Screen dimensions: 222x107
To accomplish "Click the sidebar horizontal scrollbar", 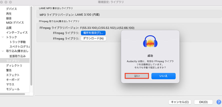I will 12,94.
